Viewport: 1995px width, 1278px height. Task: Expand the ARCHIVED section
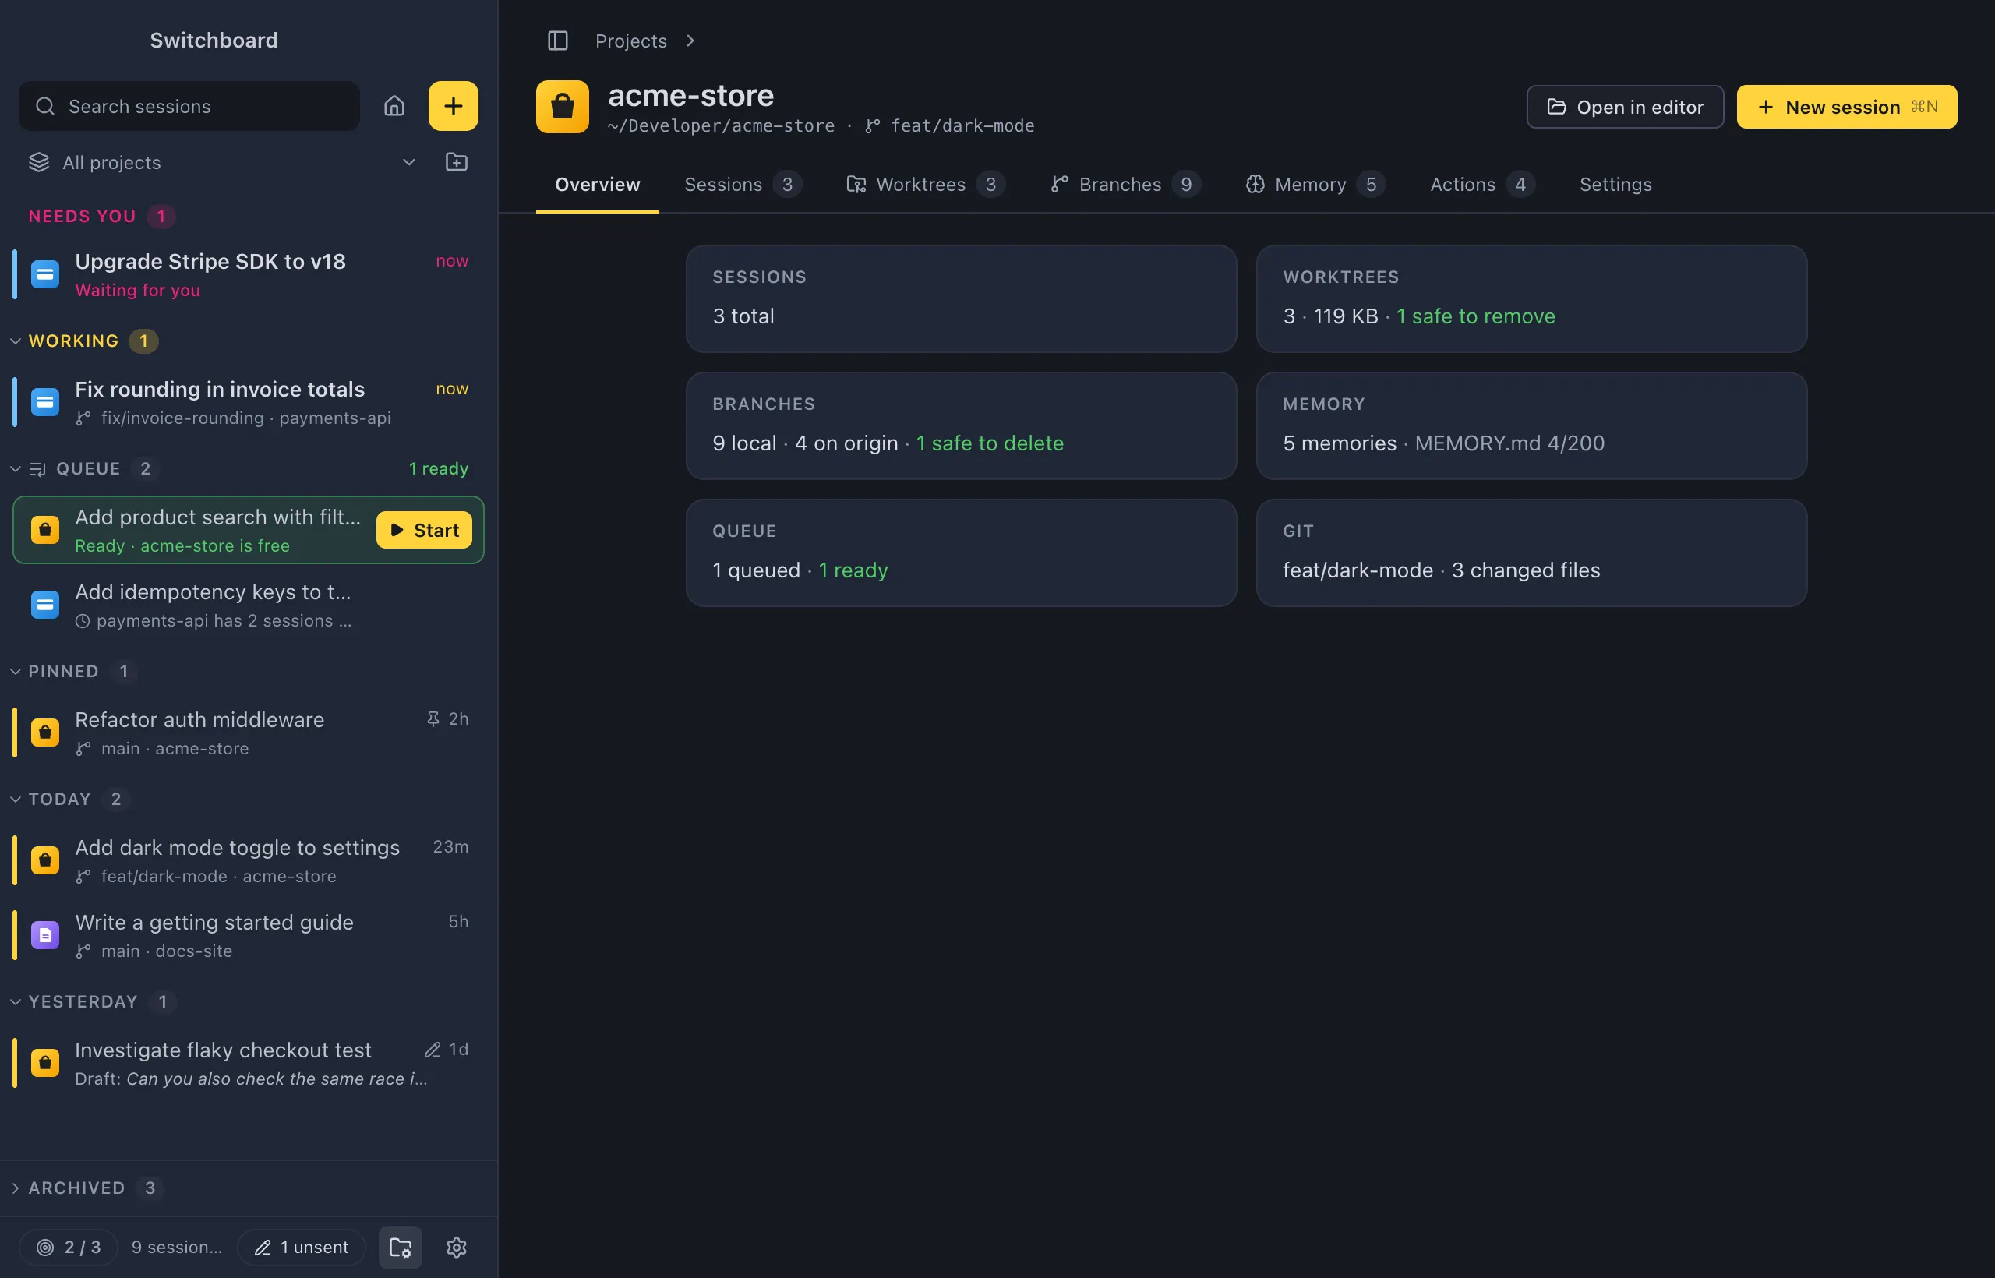pos(15,1188)
